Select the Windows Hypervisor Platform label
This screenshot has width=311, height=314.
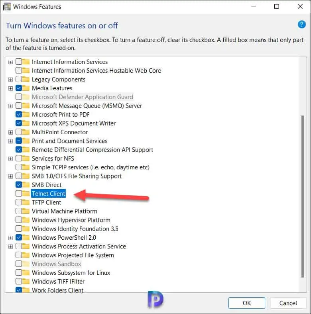71,220
